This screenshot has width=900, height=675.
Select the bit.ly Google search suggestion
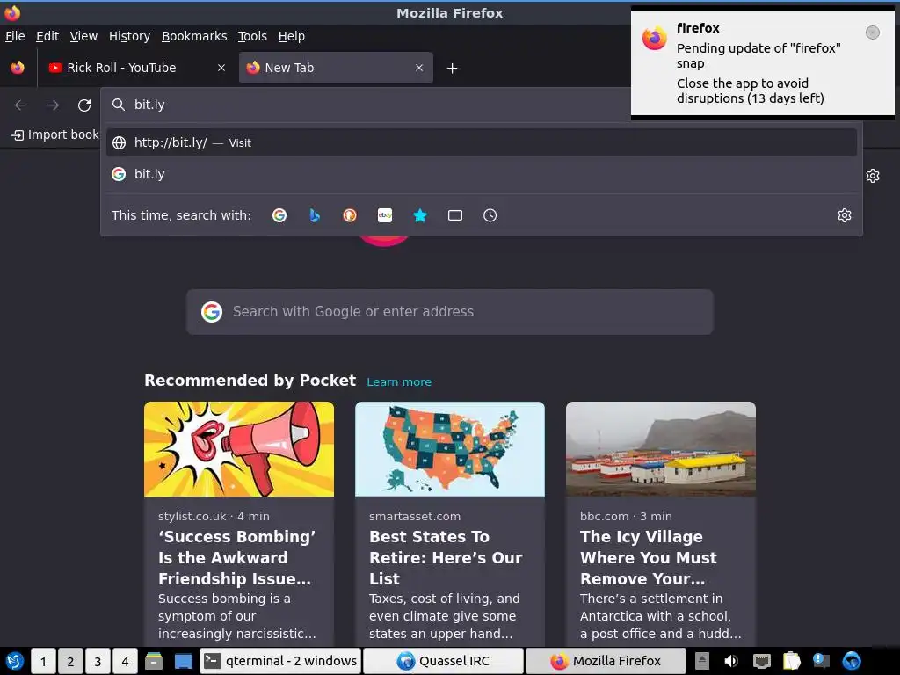(482, 174)
